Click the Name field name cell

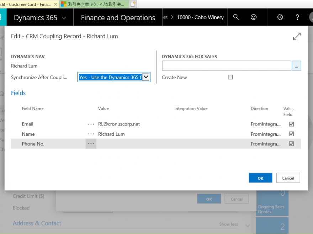[28, 134]
